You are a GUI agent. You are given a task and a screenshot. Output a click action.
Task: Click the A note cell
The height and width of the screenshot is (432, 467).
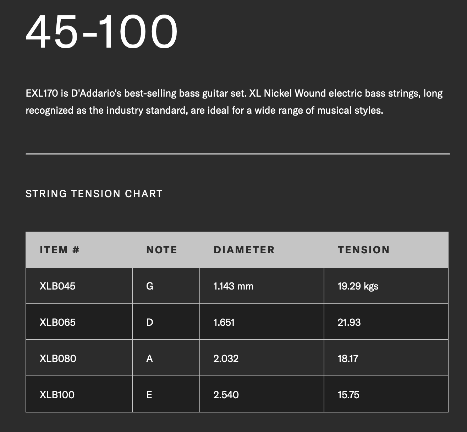coord(166,358)
